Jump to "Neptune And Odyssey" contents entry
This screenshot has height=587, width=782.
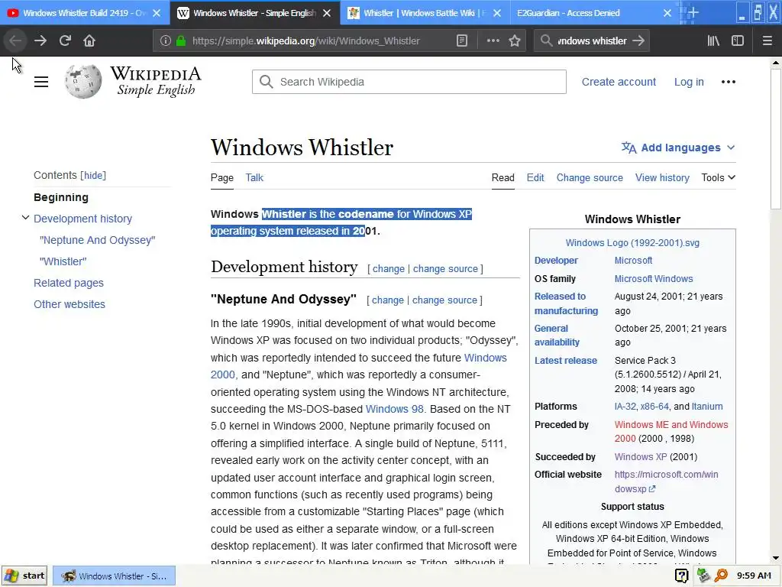coord(97,240)
